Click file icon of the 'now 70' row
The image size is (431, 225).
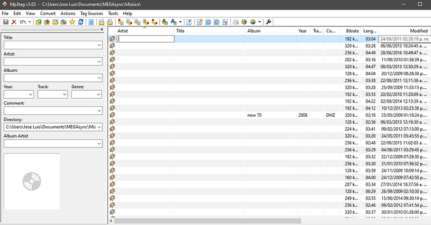pyautogui.click(x=112, y=115)
